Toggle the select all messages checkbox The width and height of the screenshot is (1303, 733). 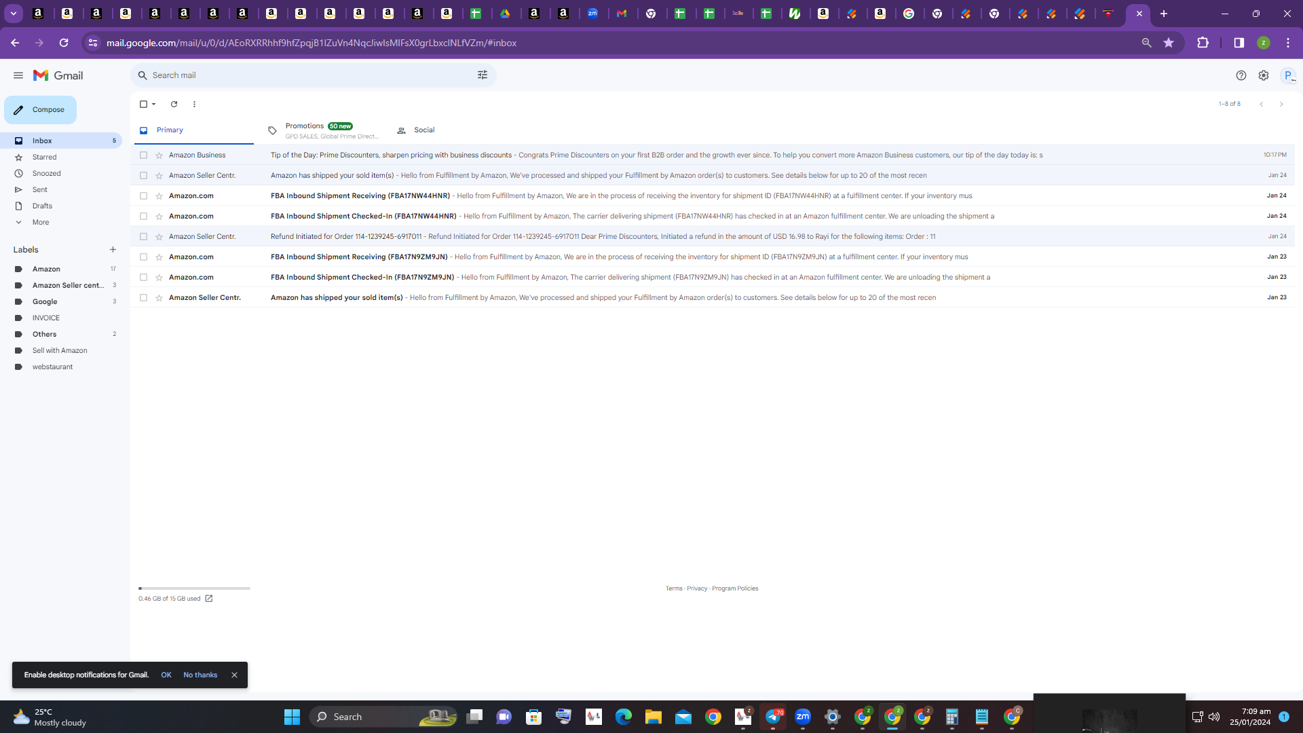[143, 104]
